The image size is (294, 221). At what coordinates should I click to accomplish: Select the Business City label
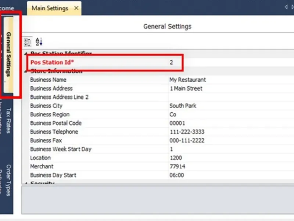tap(46, 106)
